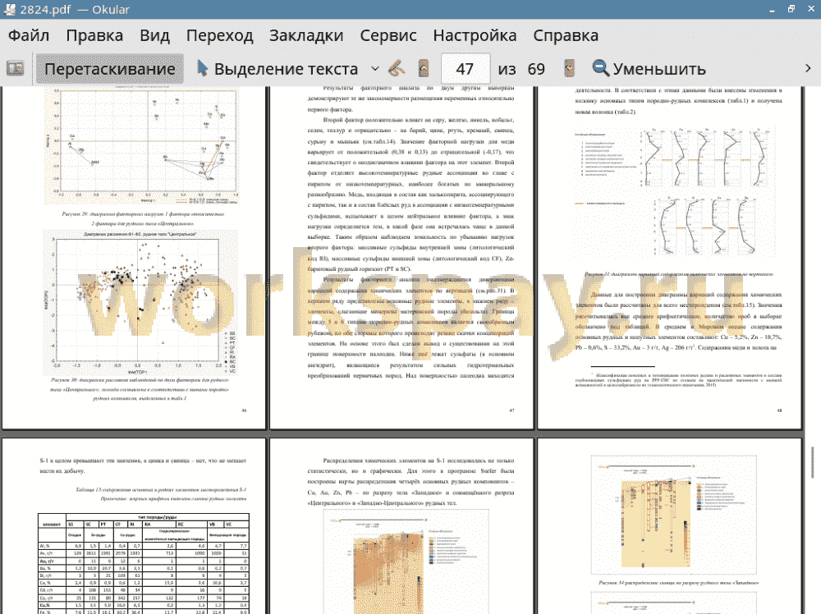821x614 pixels.
Task: Click page 46 with scatter diagrams
Action: [134, 258]
